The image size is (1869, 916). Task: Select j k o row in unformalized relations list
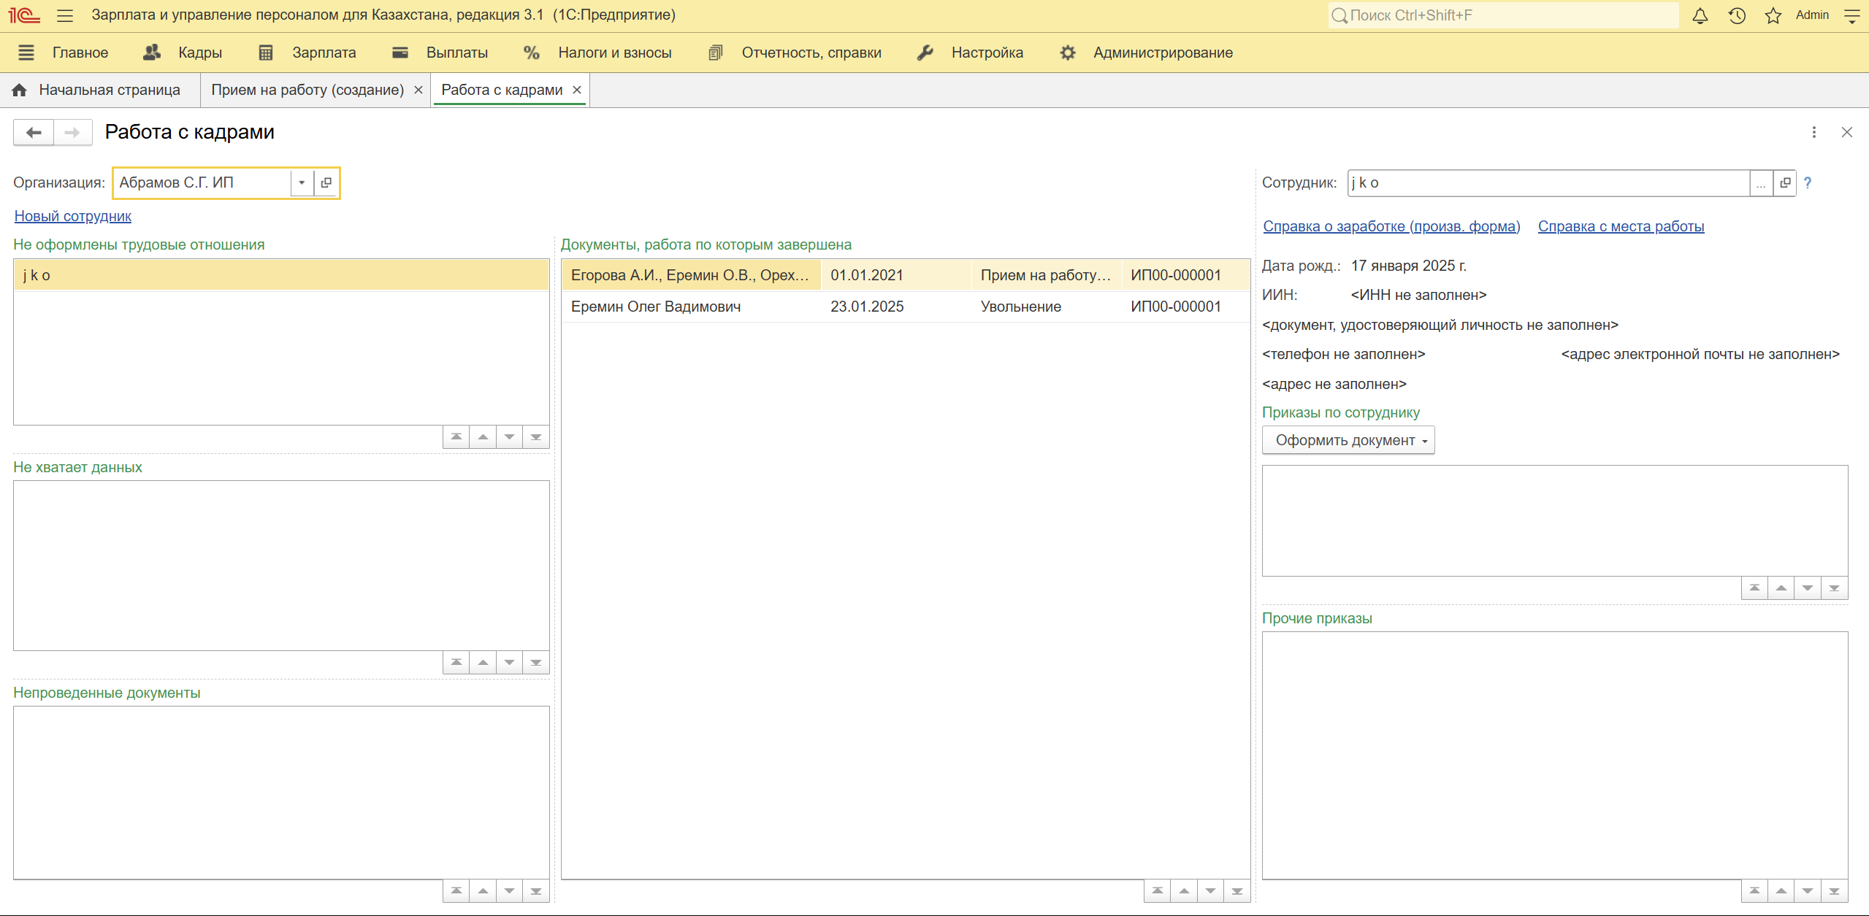point(281,275)
